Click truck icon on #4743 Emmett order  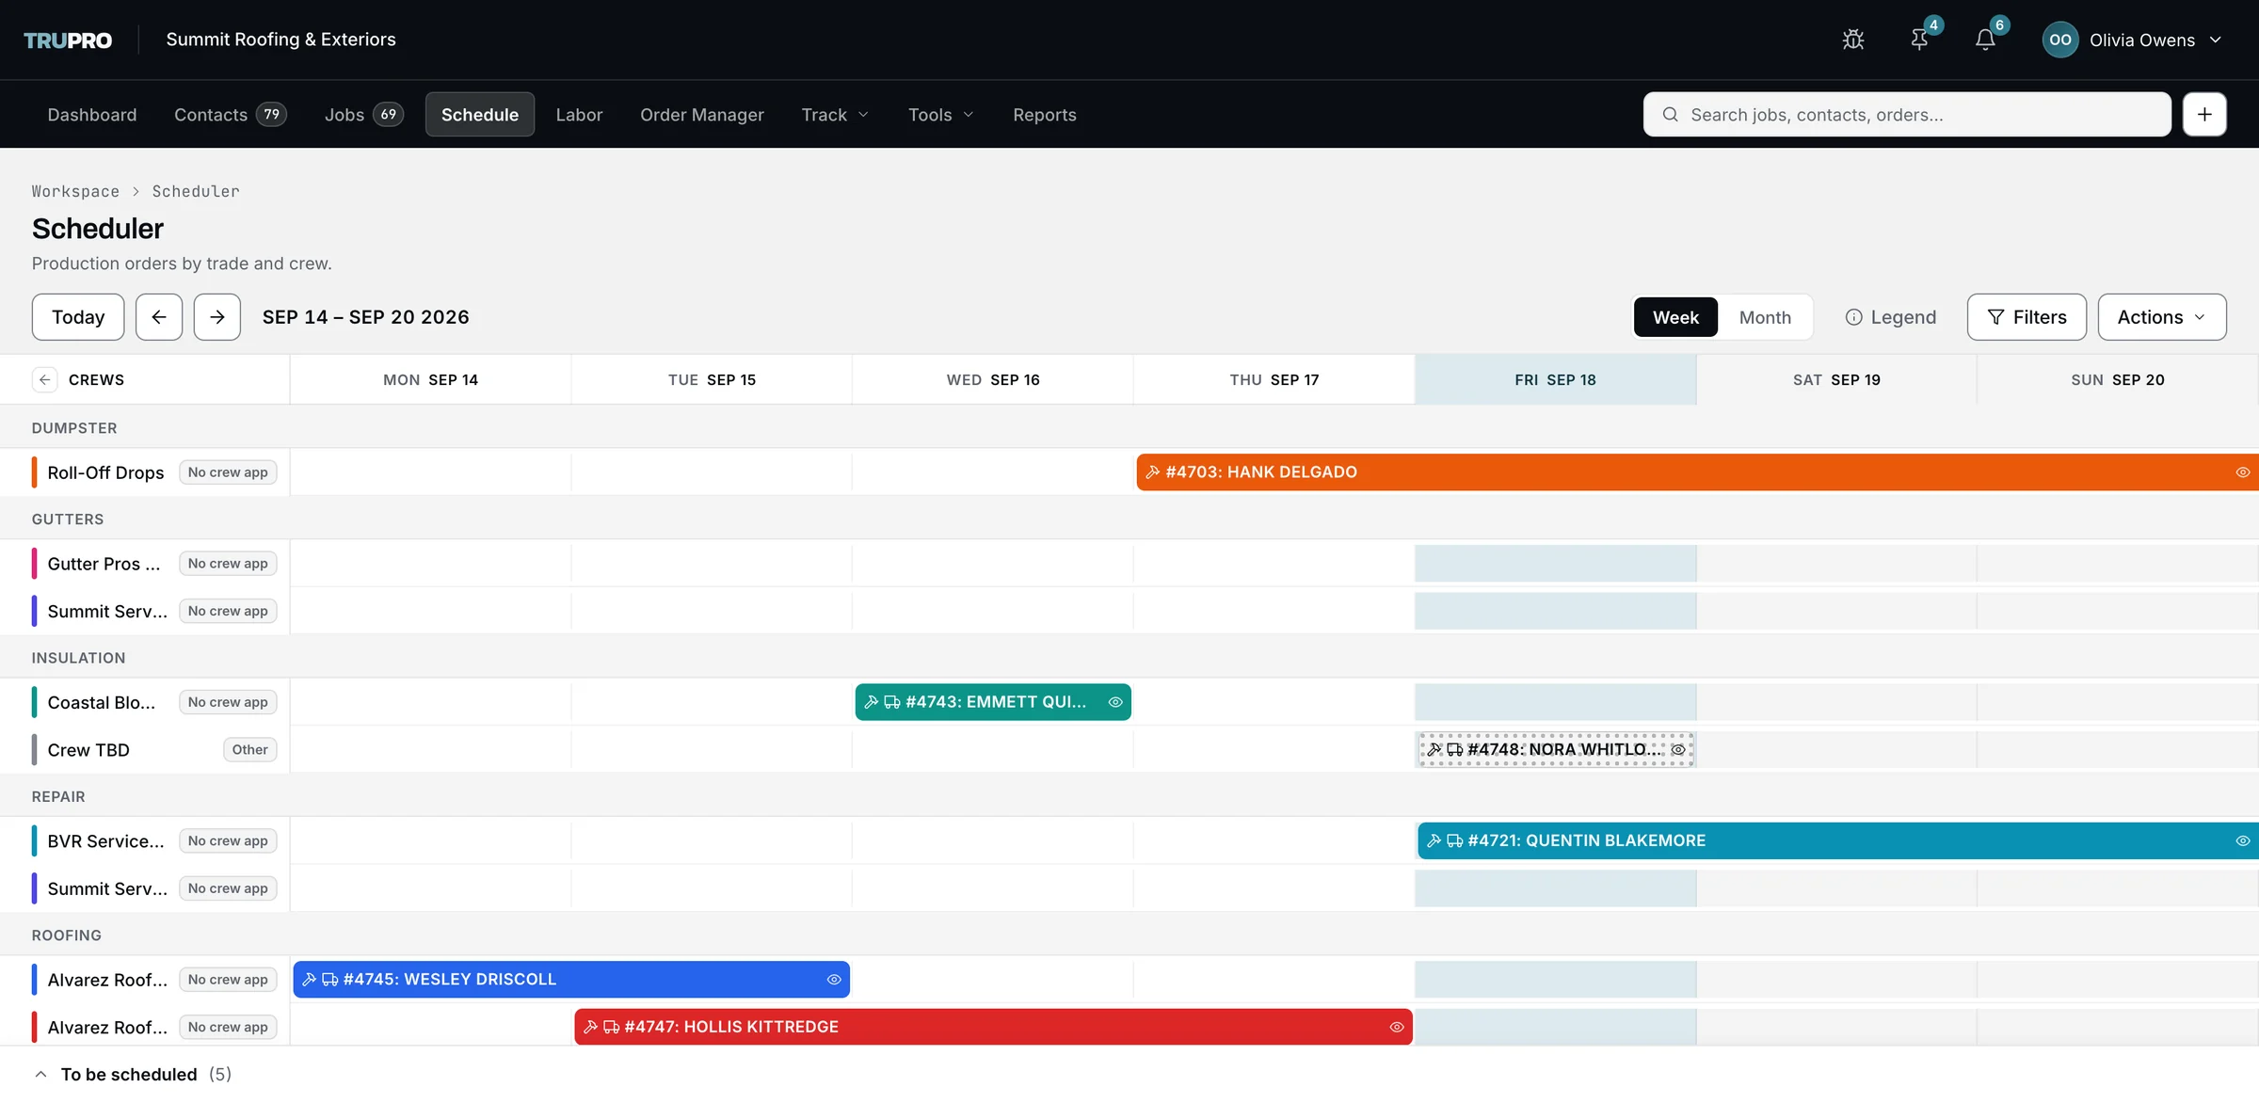point(891,702)
